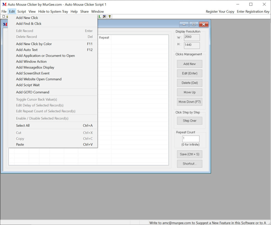271x225 pixels.
Task: Open the Window menu
Action: click(x=97, y=11)
